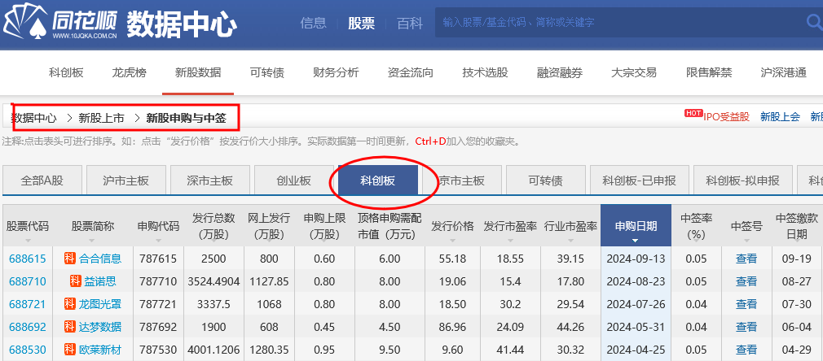Go to 融资融券 in navigation bar
823x361 pixels.
[x=560, y=73]
